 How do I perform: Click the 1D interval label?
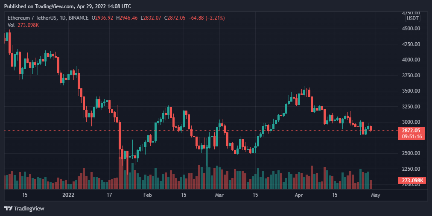(62, 18)
